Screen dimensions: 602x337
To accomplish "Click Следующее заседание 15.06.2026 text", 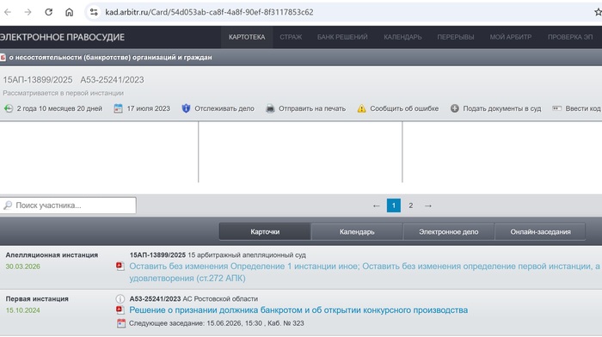I will coord(216,323).
